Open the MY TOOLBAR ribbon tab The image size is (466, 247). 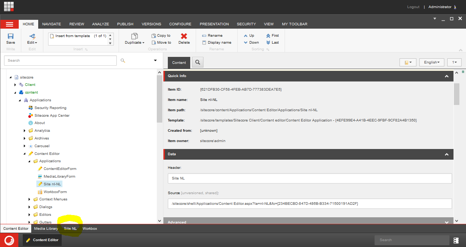point(295,24)
